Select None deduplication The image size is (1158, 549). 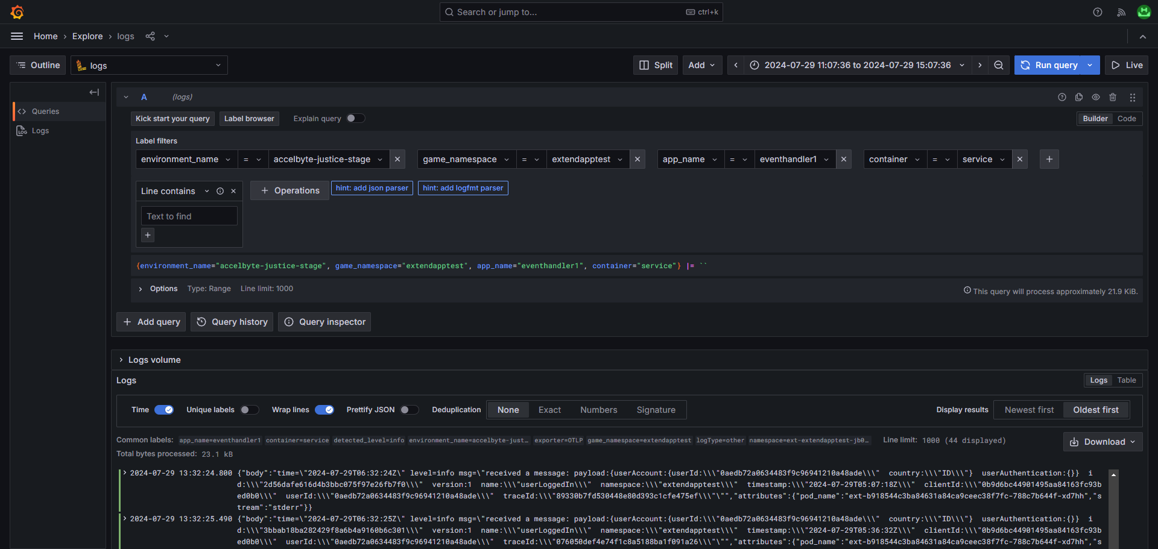click(508, 410)
